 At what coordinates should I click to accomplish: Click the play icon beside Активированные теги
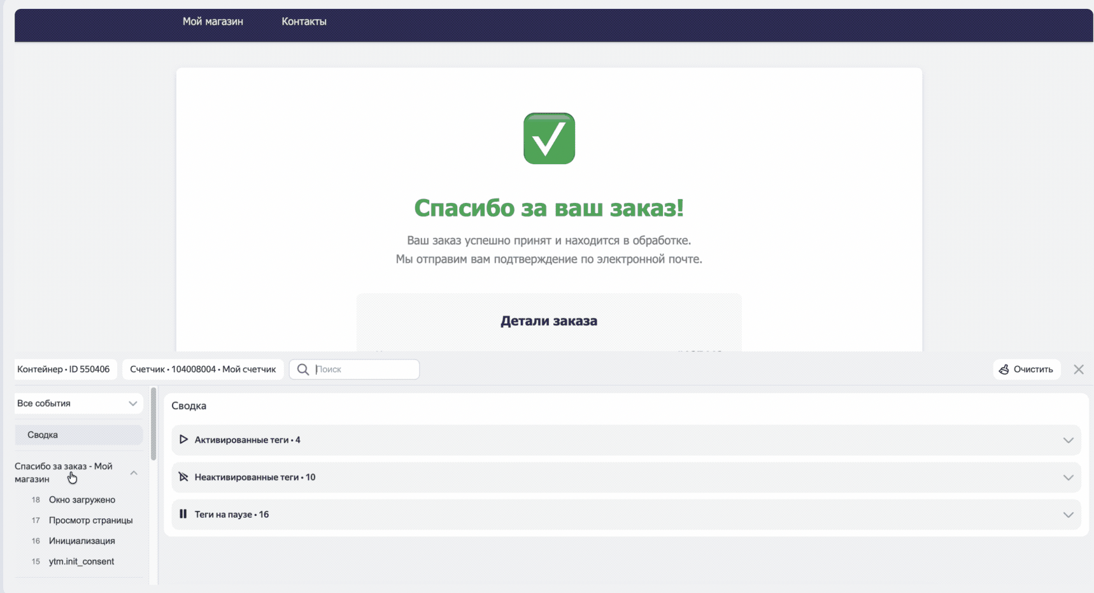183,440
